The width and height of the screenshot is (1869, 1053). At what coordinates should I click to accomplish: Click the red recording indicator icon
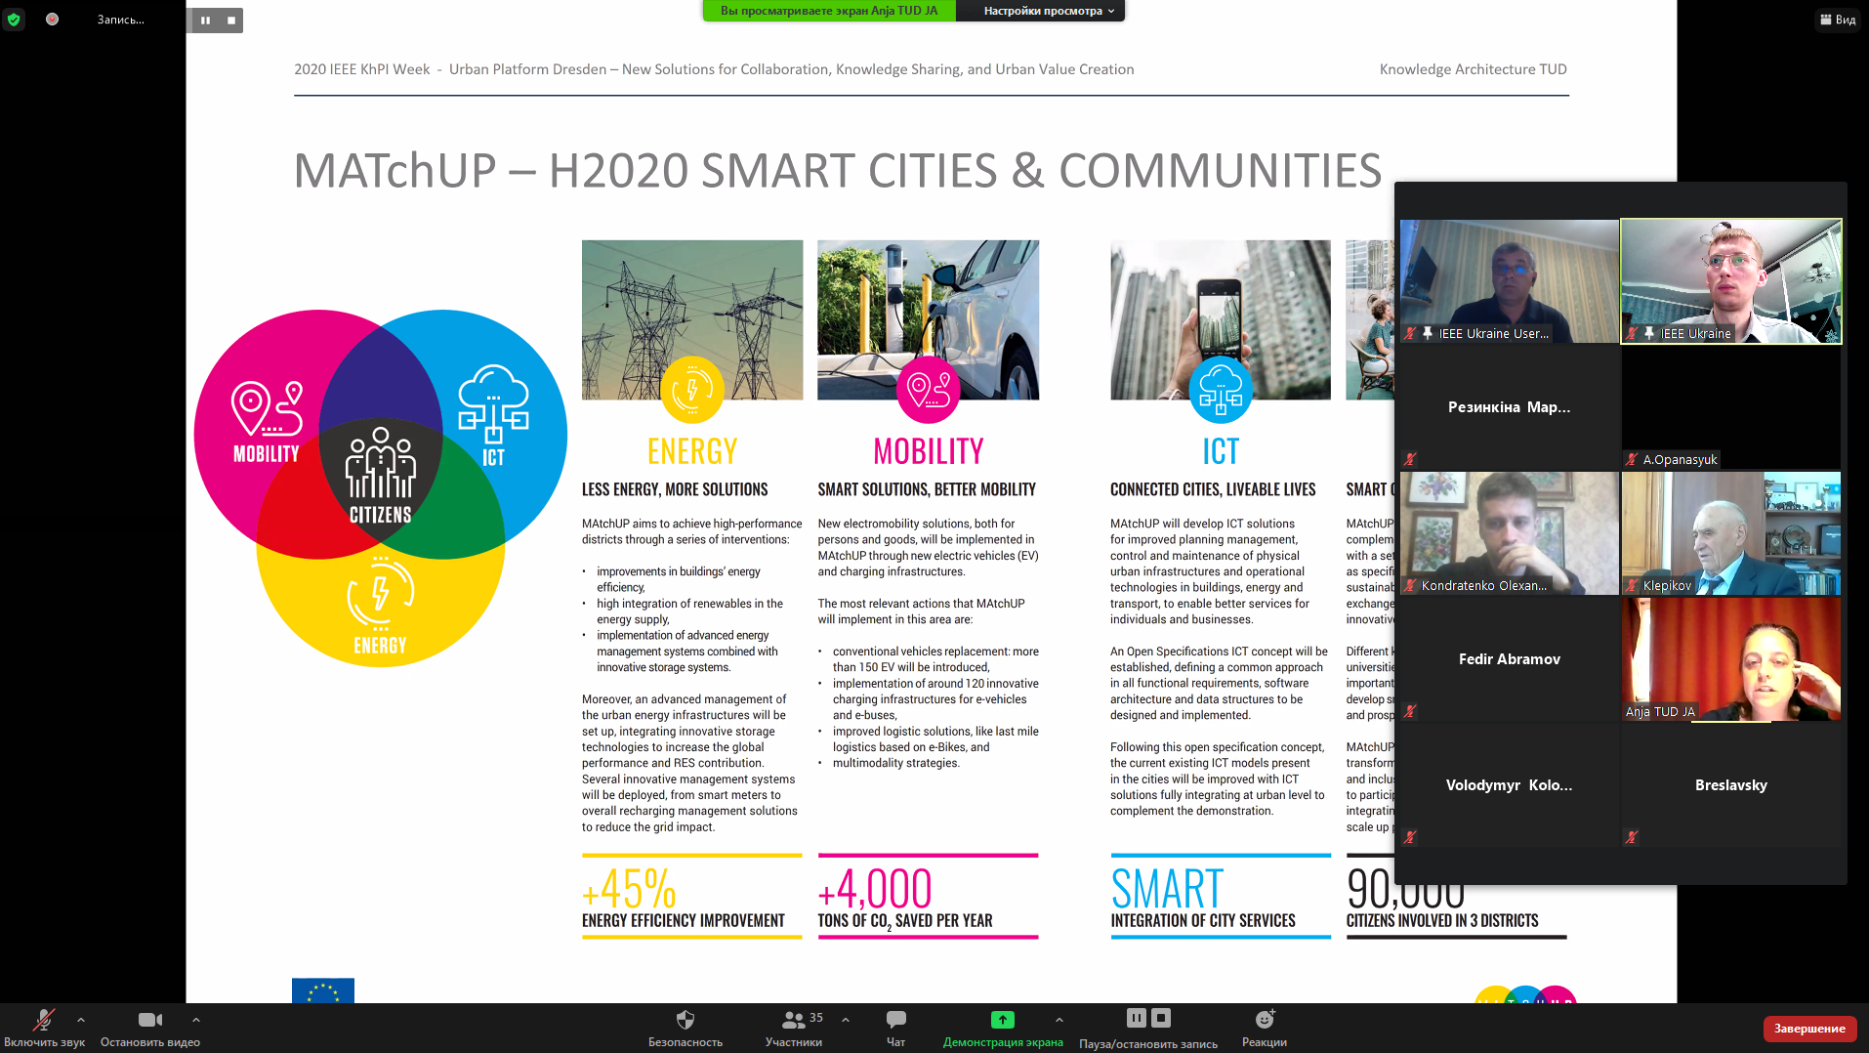(52, 19)
